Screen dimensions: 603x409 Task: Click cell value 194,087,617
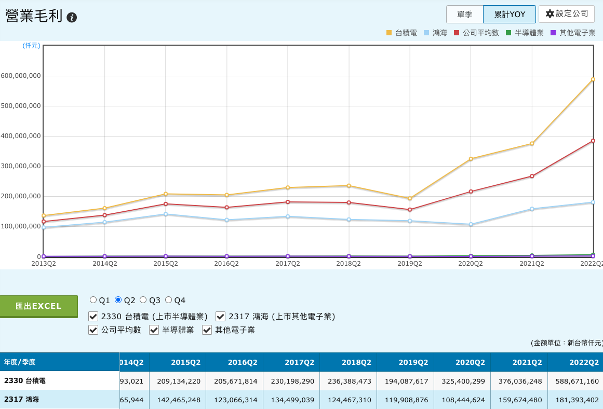407,381
